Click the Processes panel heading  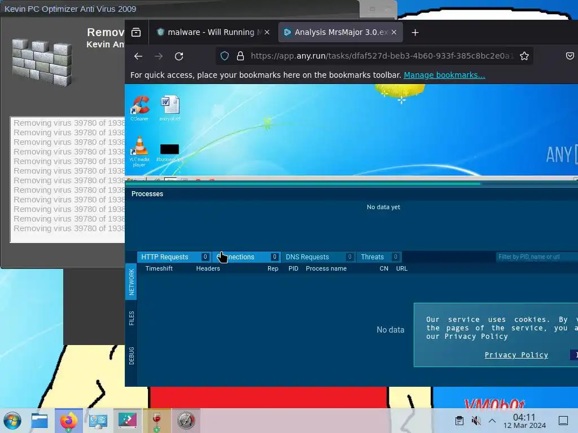coord(147,194)
